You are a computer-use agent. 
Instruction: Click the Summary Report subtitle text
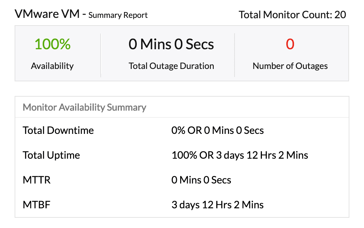[117, 15]
